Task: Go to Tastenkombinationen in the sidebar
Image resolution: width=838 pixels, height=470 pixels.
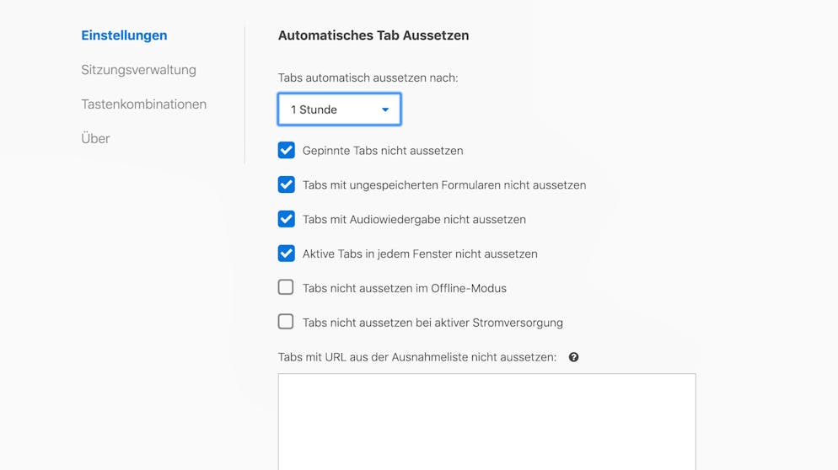Action: [x=144, y=104]
